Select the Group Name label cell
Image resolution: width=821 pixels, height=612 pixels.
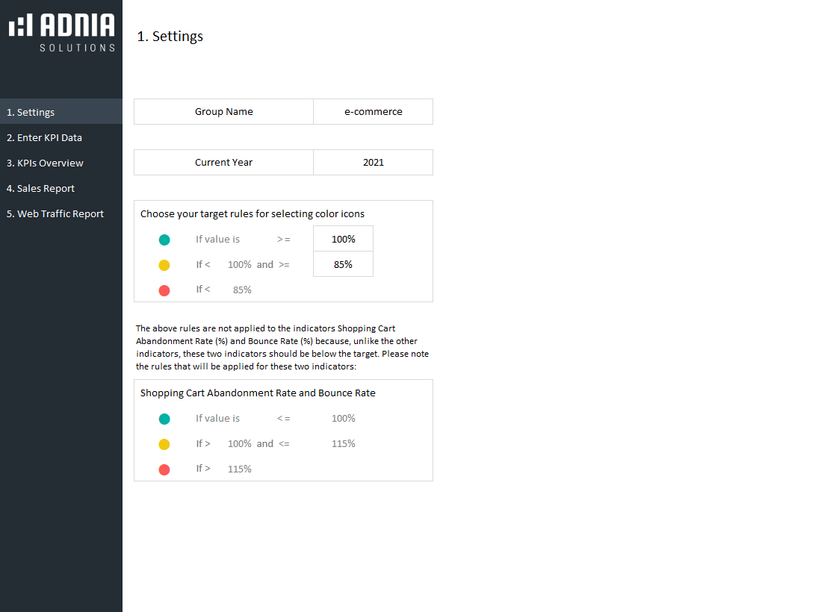223,111
